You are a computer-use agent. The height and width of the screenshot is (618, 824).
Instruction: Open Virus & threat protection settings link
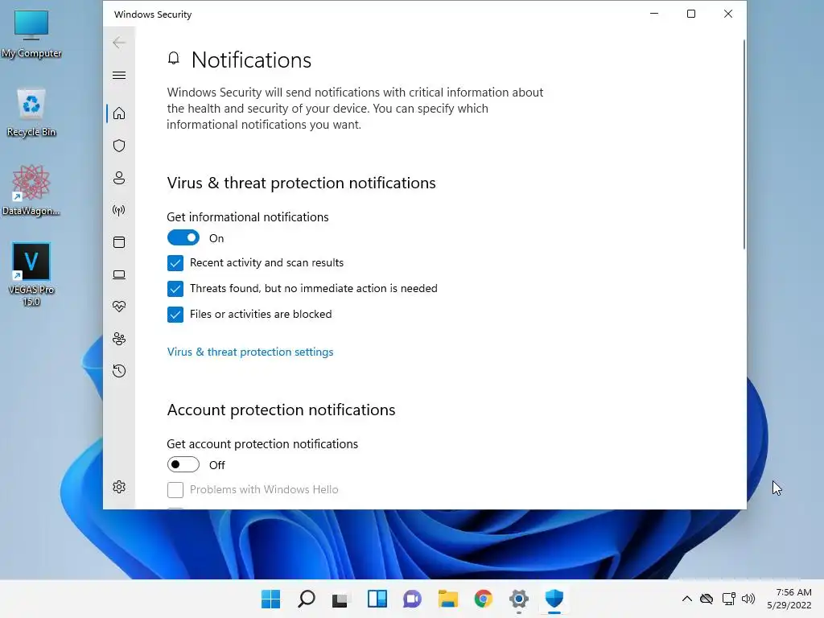tap(250, 352)
